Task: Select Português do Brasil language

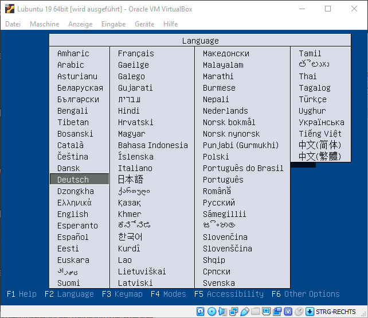Action: [243, 168]
